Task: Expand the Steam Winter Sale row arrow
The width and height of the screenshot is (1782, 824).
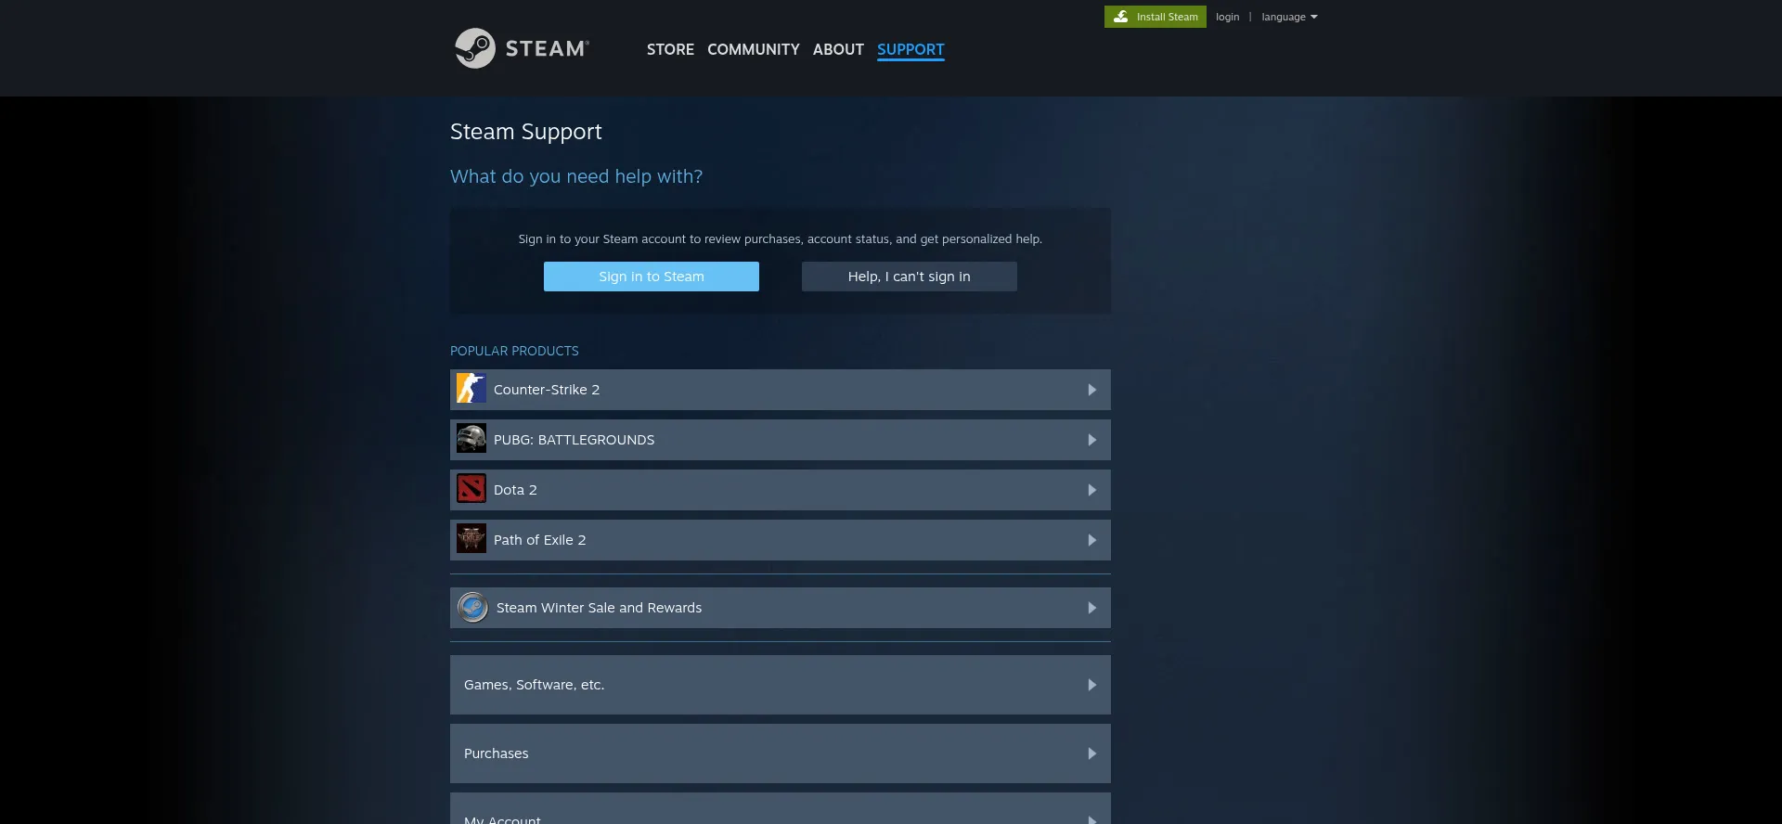Action: pos(1091,608)
